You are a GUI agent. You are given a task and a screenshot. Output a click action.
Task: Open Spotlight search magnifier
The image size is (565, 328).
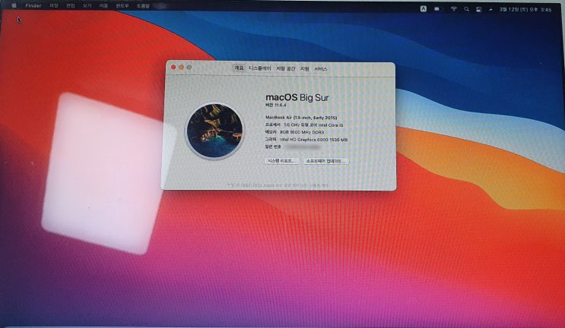467,9
